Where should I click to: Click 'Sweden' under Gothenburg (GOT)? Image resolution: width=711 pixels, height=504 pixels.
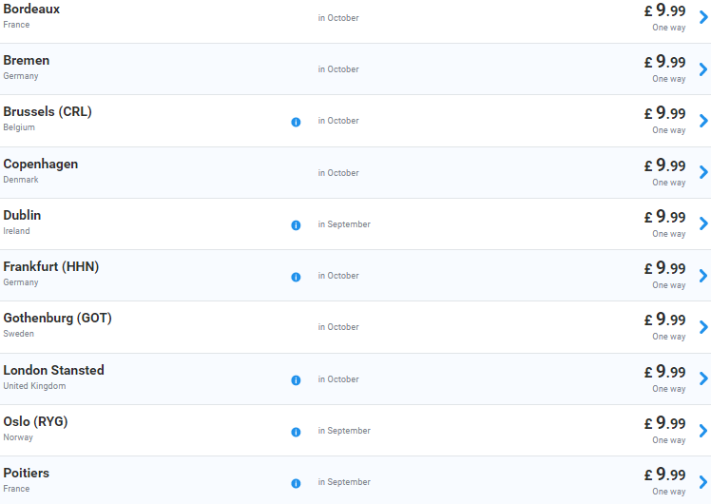coord(19,334)
